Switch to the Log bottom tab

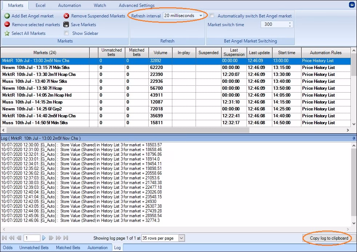(x=117, y=247)
